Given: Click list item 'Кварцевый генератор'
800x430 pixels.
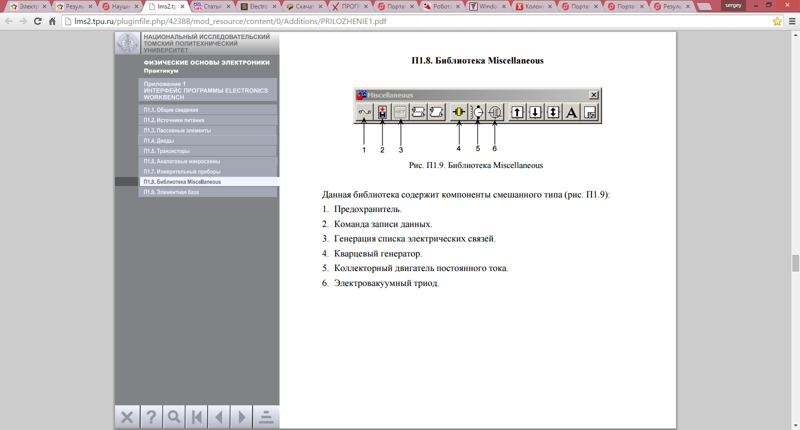Looking at the screenshot, I should (x=378, y=253).
